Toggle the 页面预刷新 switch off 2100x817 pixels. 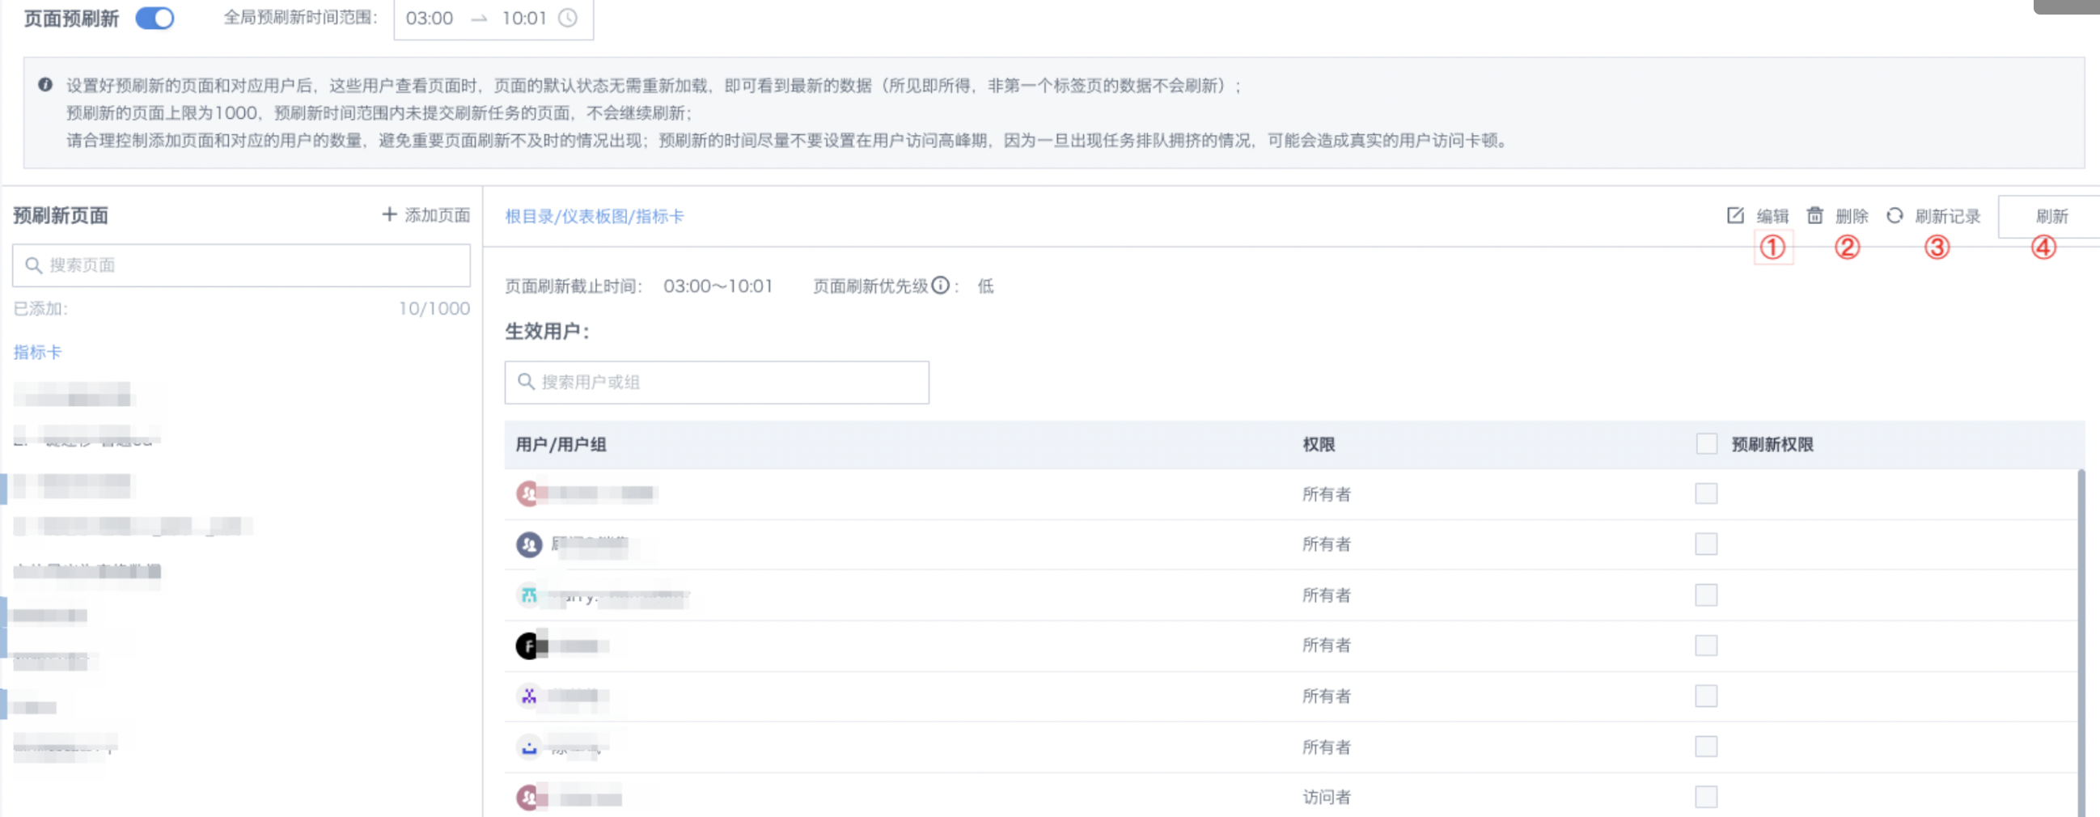coord(154,18)
